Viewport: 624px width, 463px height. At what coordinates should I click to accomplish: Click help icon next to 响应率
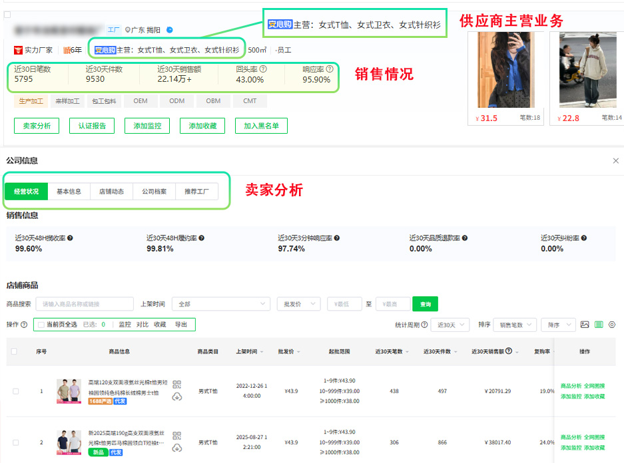coord(329,69)
